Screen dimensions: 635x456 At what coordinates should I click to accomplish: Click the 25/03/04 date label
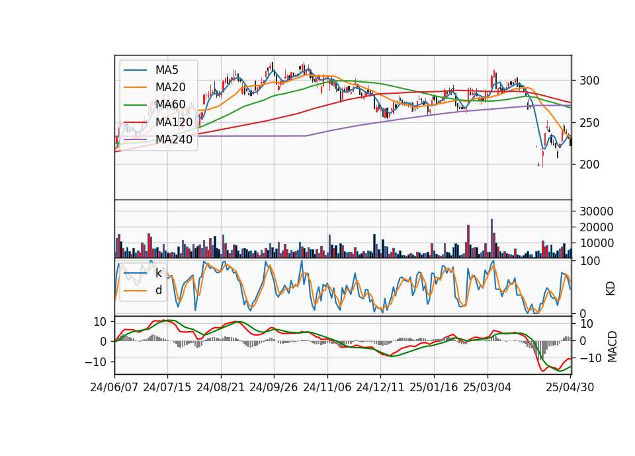point(487,387)
